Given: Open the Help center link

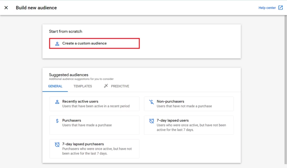Looking at the screenshot, I should pyautogui.click(x=267, y=8).
